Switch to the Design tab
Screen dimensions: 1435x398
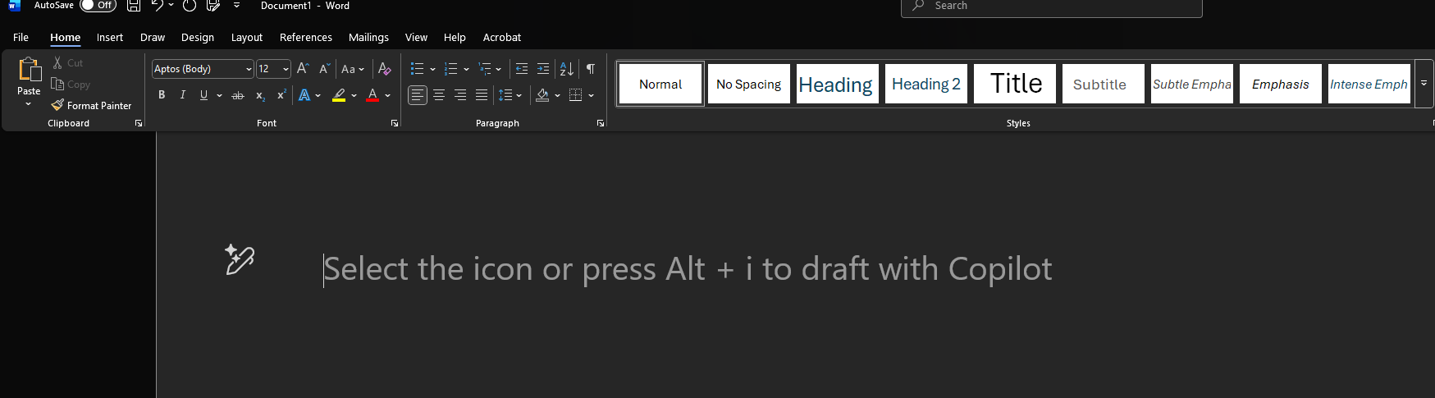(x=198, y=37)
